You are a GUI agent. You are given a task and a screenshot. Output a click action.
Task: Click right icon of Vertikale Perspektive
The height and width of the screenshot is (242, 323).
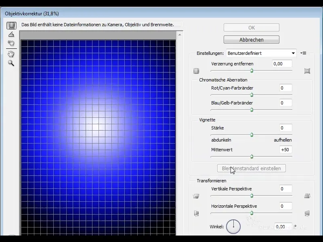307,196
